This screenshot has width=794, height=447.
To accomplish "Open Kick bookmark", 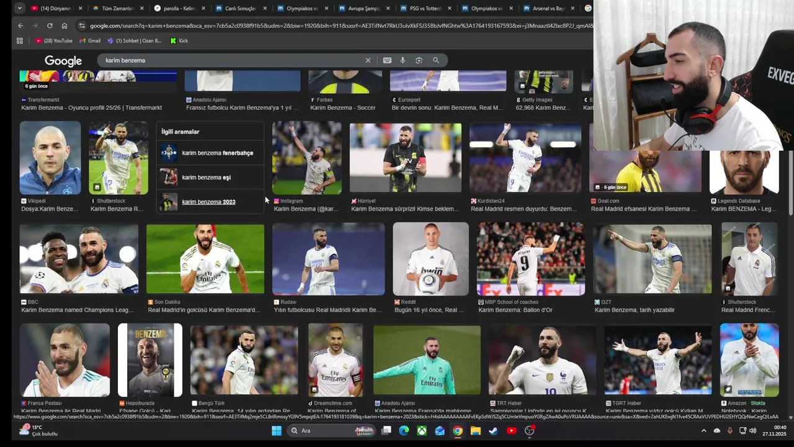I will click(179, 40).
